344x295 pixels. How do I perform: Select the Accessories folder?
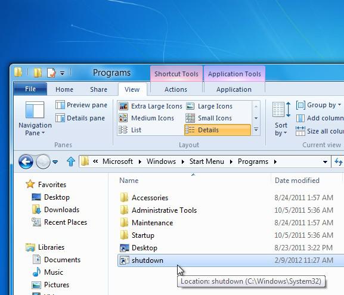pyautogui.click(x=150, y=198)
